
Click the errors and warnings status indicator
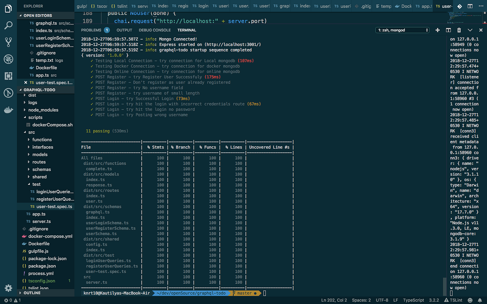[x=9, y=300]
